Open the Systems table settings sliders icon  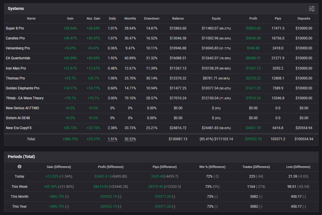[x=312, y=9]
